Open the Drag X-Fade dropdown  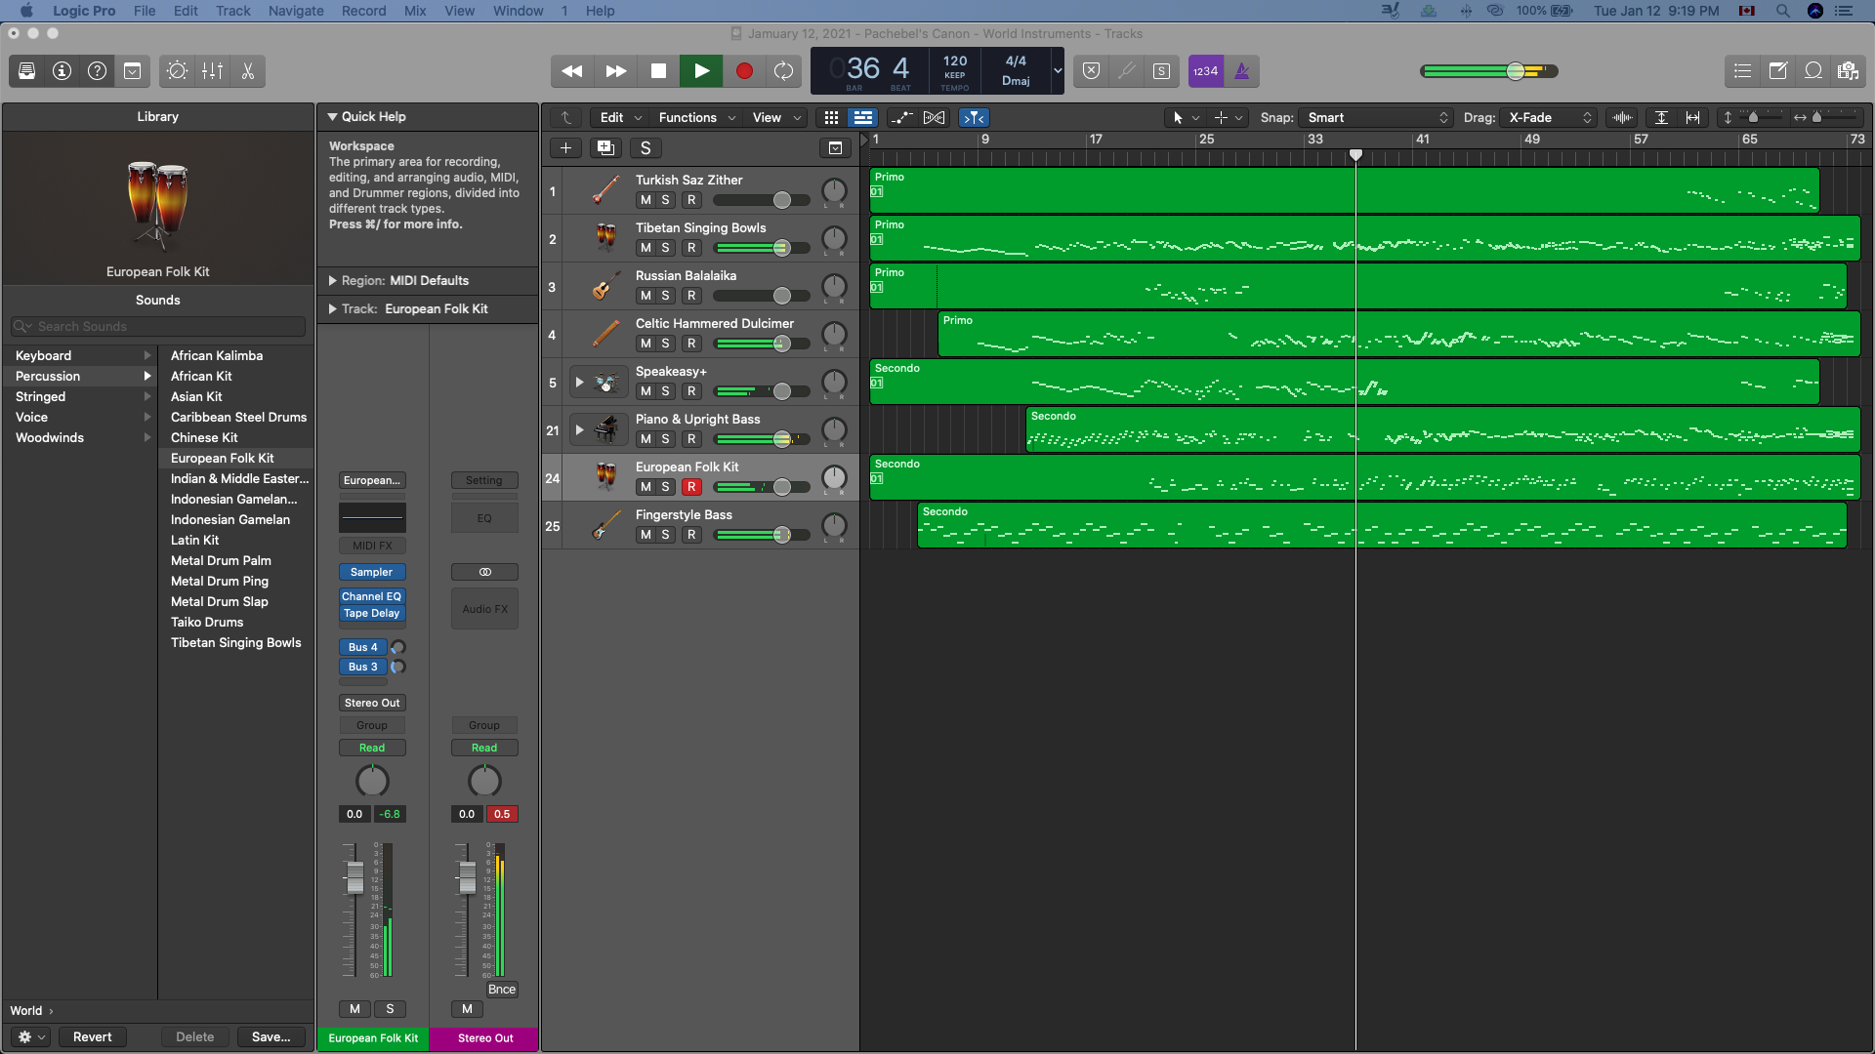pyautogui.click(x=1548, y=118)
